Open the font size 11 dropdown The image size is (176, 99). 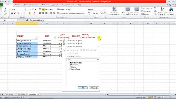[30, 9]
